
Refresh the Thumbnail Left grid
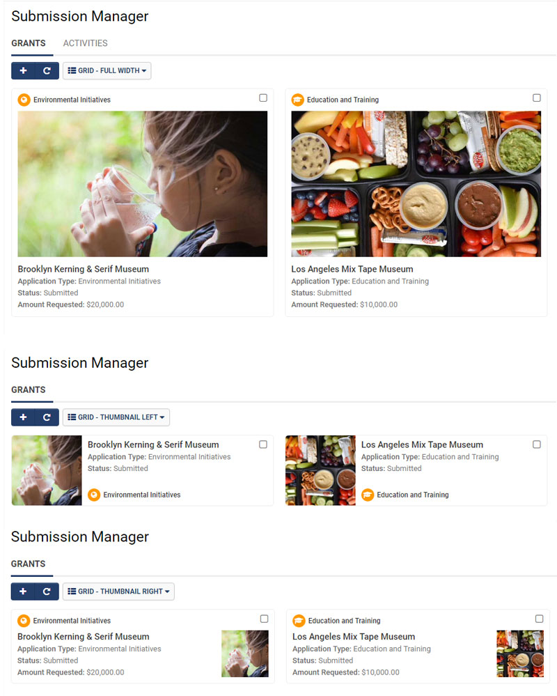click(47, 417)
